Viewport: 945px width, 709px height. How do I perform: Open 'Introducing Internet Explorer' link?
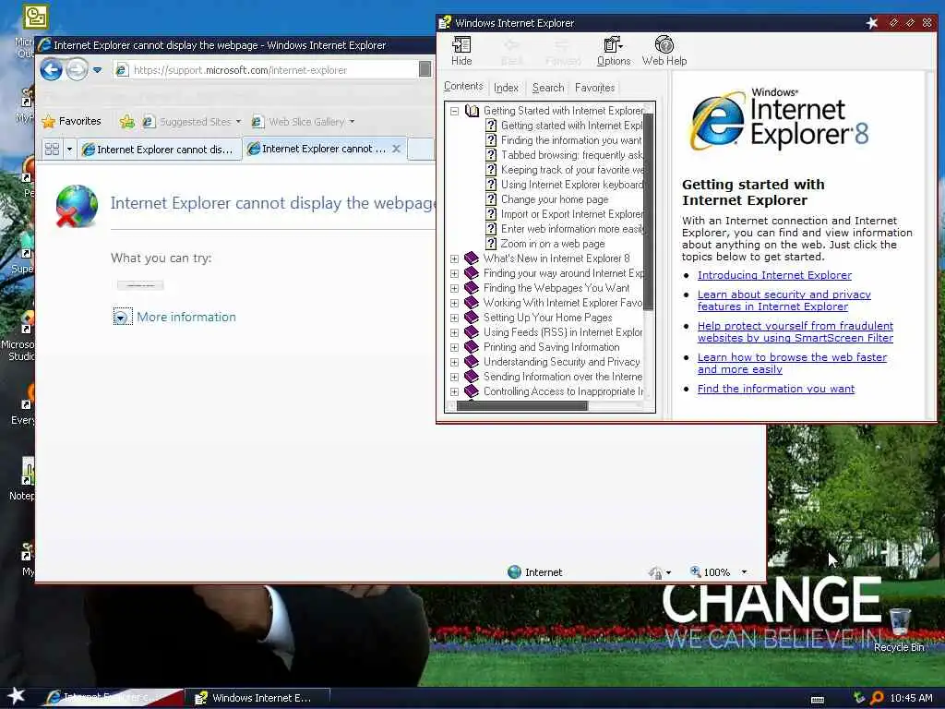tap(774, 275)
